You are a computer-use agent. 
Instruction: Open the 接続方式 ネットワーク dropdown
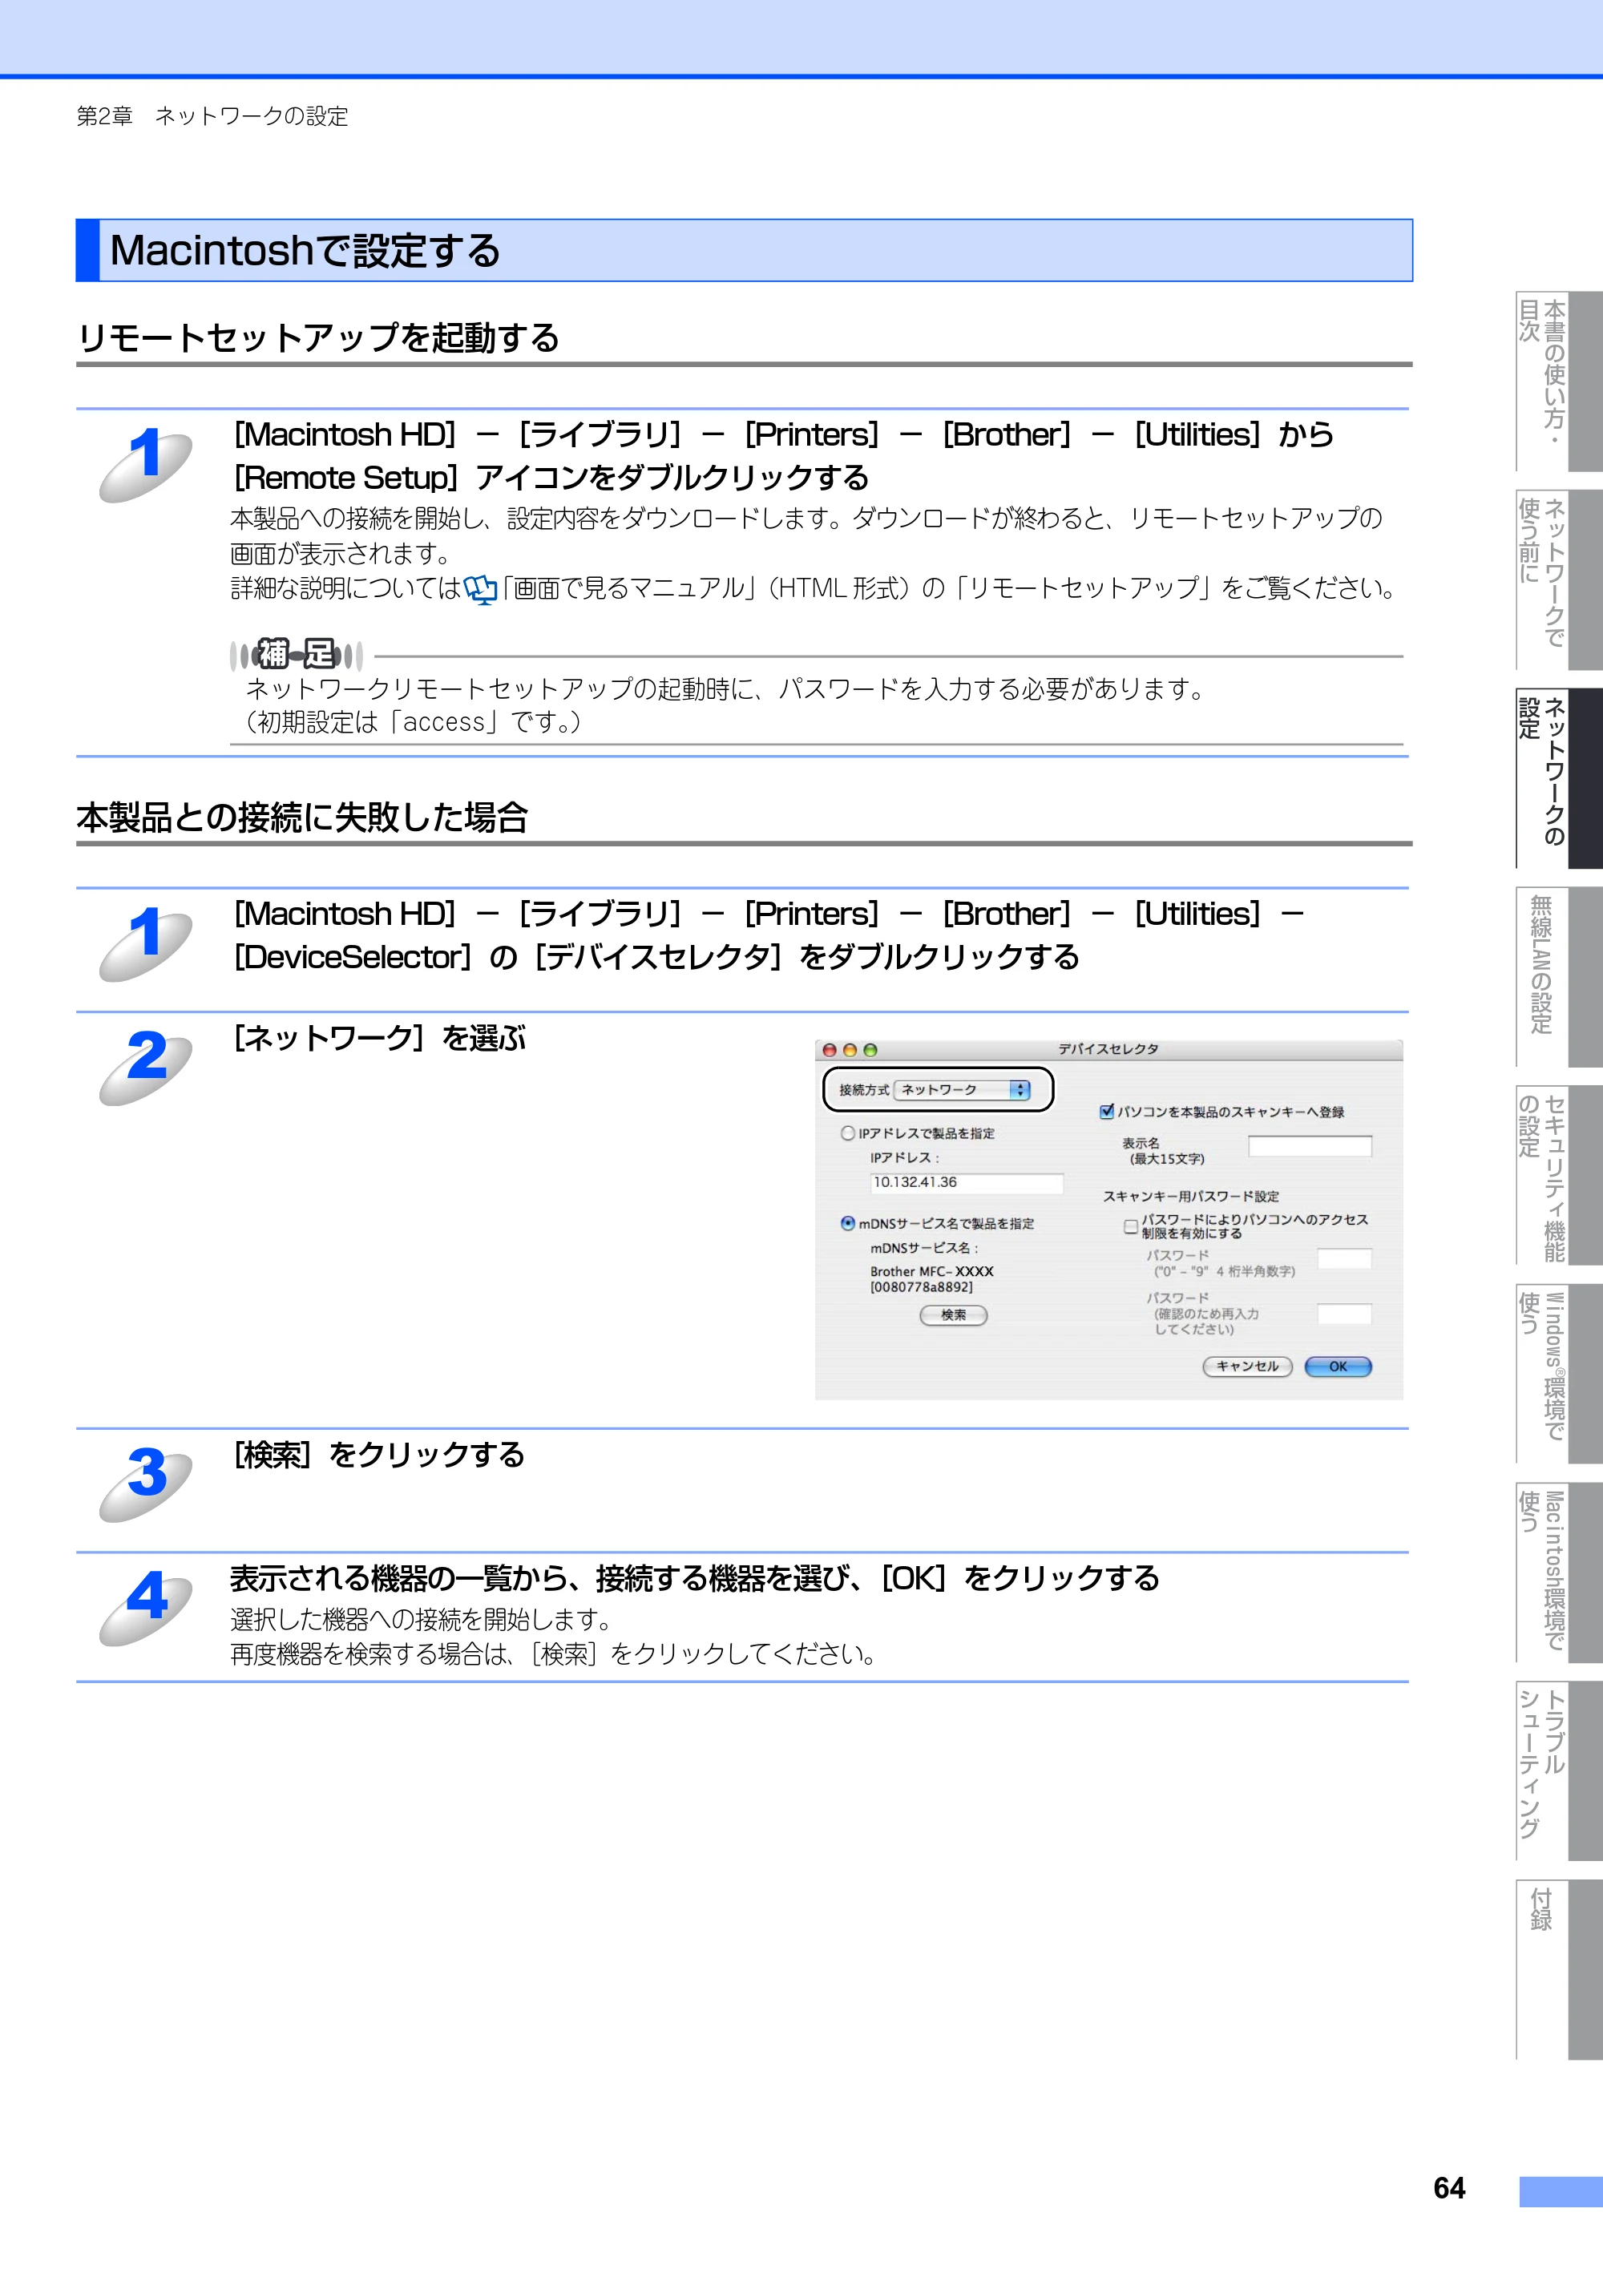962,1089
